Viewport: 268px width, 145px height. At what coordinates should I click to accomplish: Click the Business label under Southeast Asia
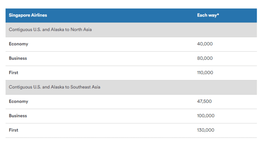pyautogui.click(x=18, y=116)
